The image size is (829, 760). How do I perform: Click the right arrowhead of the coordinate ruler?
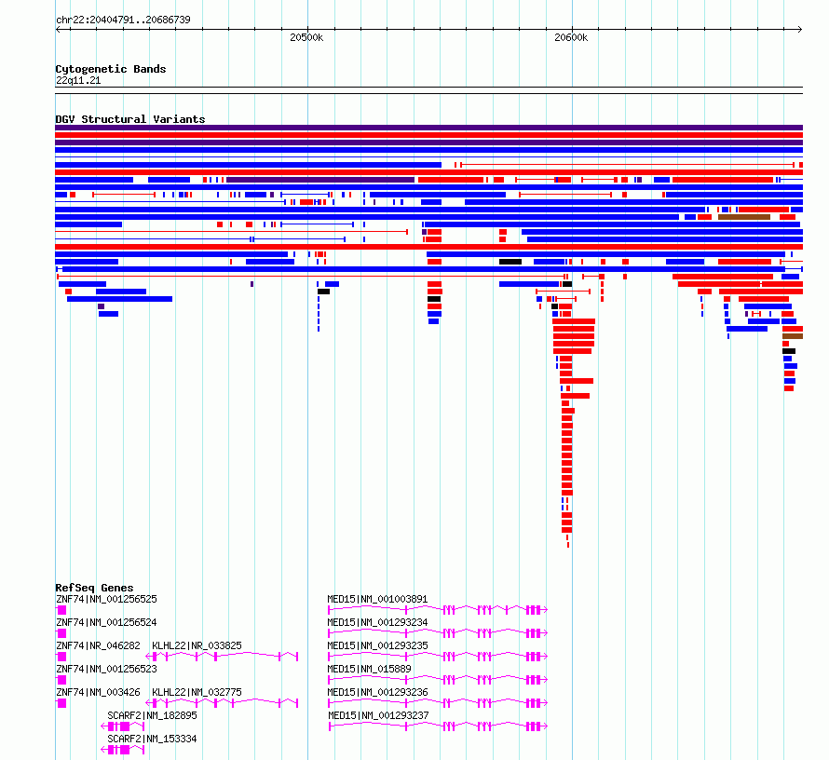800,30
